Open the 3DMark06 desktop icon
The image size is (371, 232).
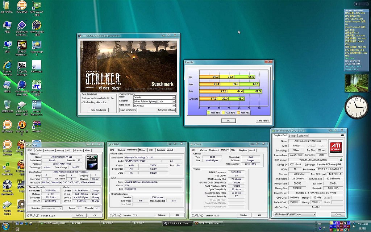coord(7,126)
